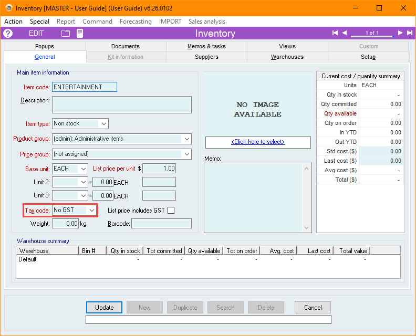Viewport: 416px width, 336px height.
Task: Expand the Base unit dropdown
Action: [x=84, y=169]
